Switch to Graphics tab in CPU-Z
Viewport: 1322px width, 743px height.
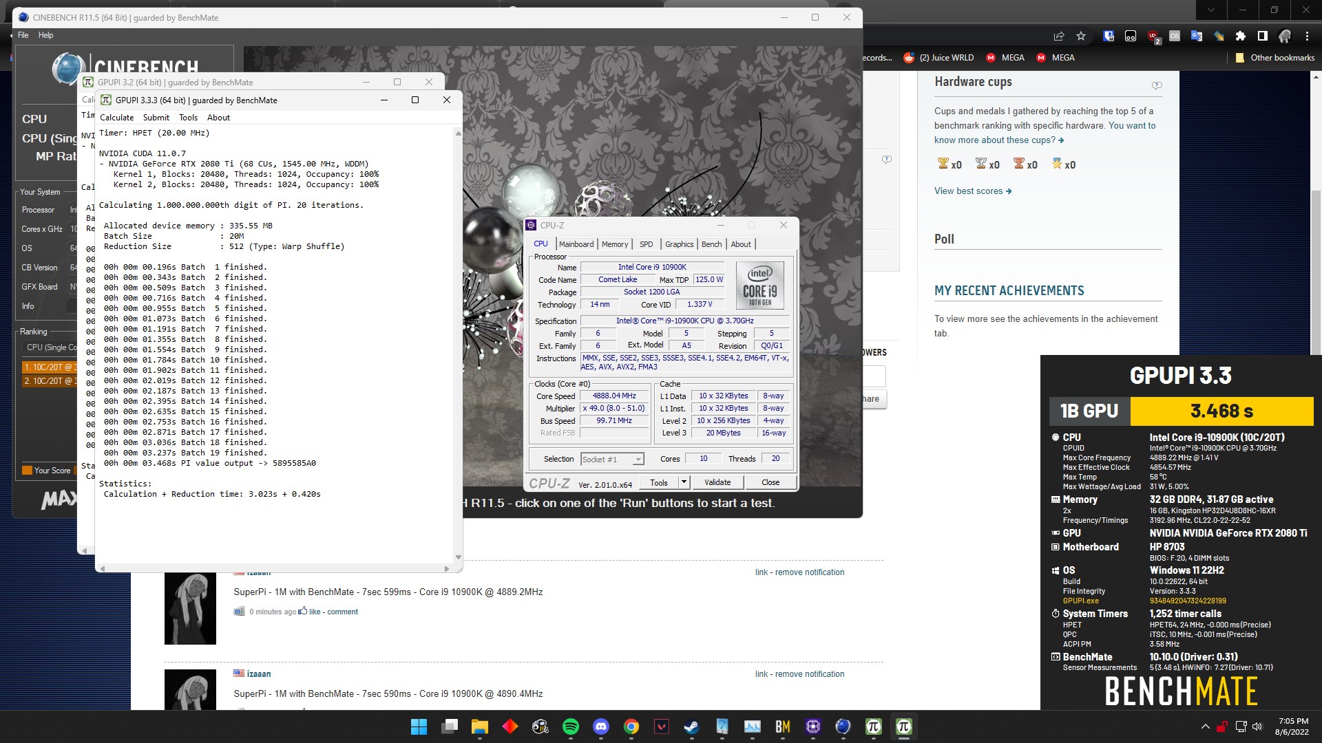pos(680,244)
